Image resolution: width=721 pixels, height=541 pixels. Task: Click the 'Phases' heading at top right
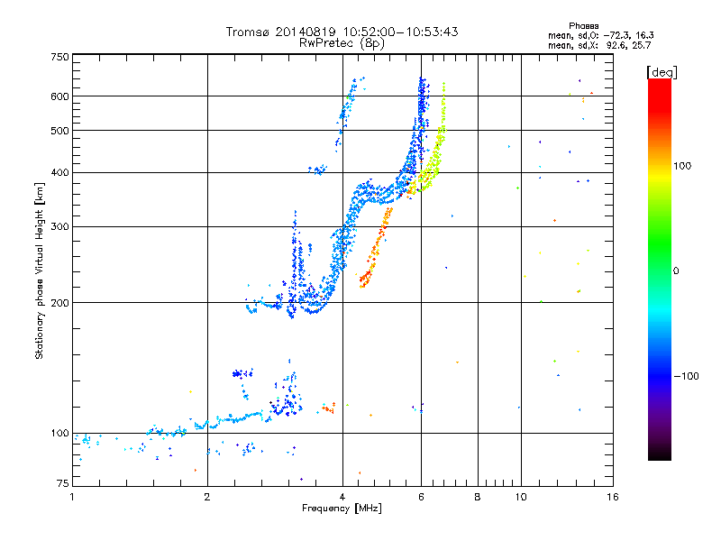[x=583, y=26]
